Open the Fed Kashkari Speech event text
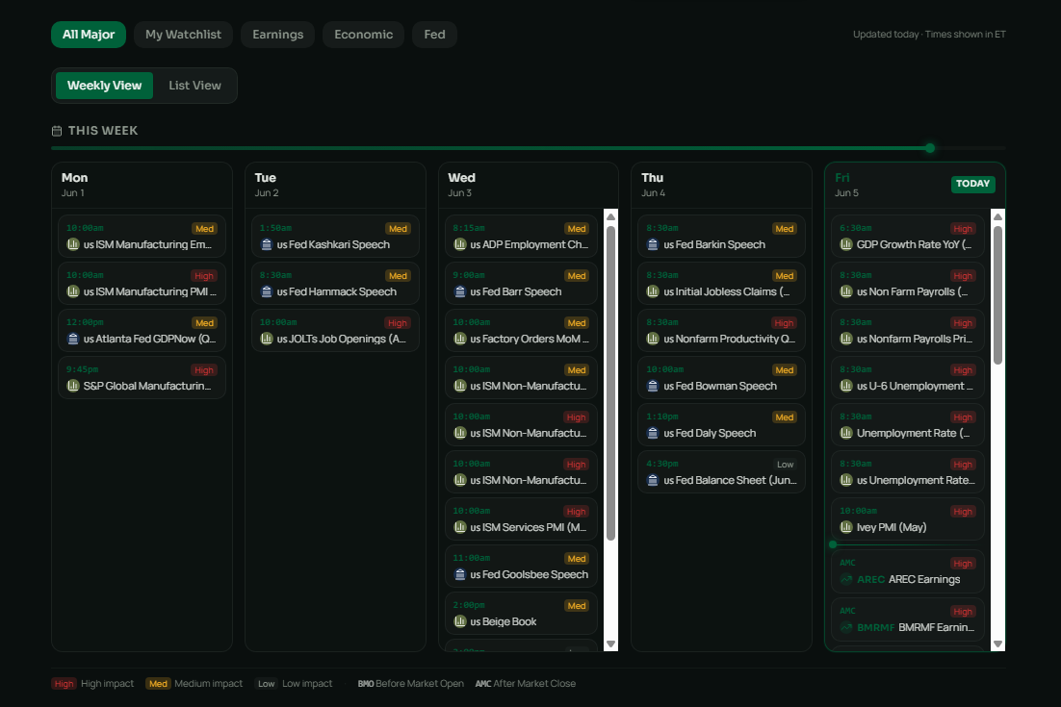The image size is (1061, 707). click(333, 244)
